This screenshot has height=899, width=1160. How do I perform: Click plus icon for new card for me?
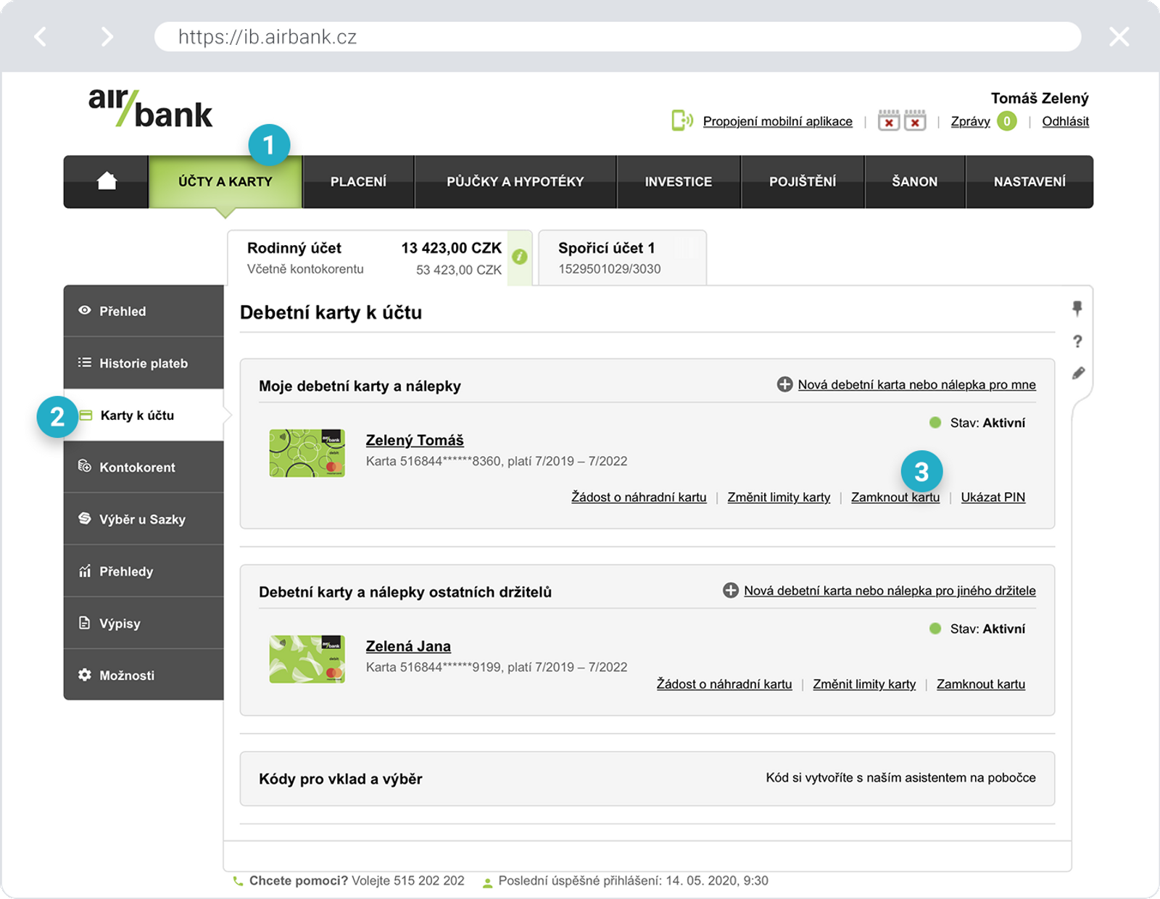pos(784,384)
